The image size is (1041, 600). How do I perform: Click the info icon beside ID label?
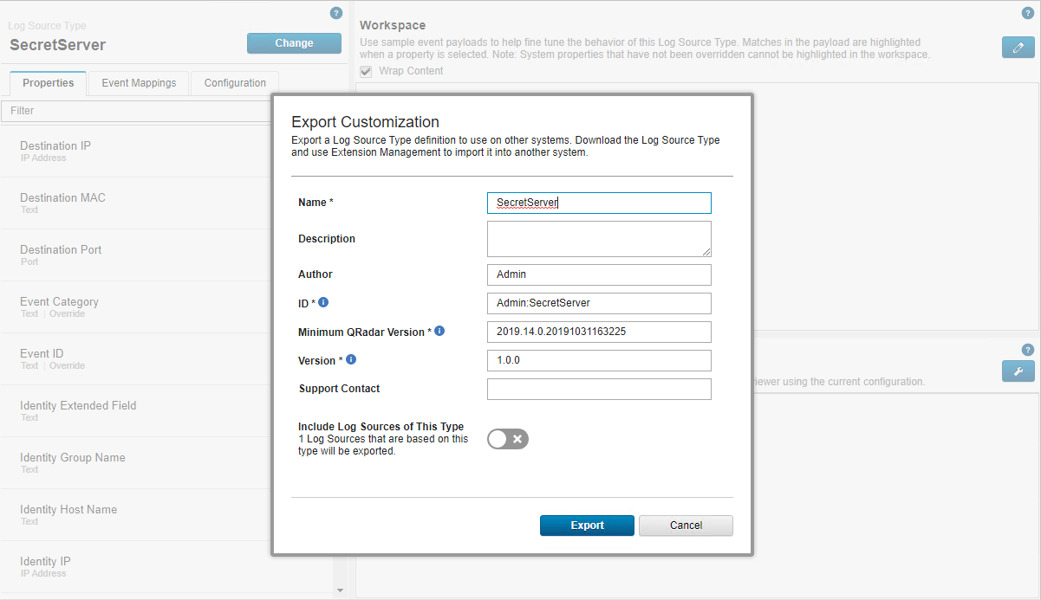click(x=323, y=302)
